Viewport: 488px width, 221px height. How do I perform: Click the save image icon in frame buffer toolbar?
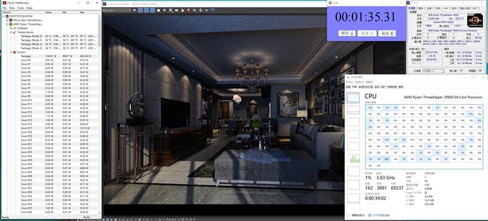click(x=170, y=10)
